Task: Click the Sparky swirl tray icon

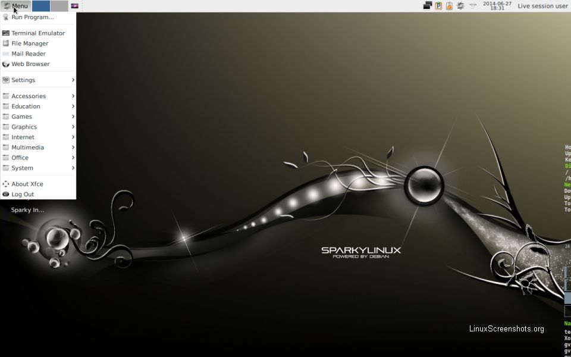Action: pyautogui.click(x=460, y=5)
